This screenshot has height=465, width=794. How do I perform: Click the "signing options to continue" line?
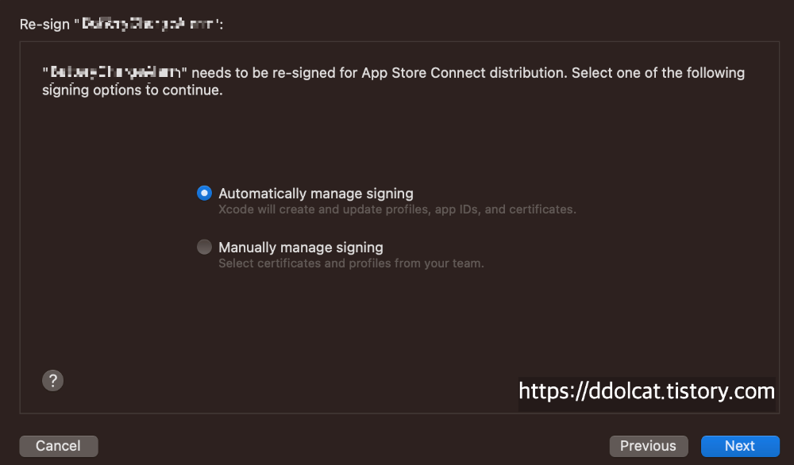[132, 90]
